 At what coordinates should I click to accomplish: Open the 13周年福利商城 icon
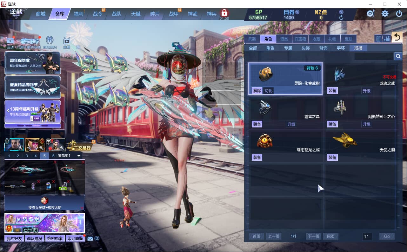click(30, 41)
